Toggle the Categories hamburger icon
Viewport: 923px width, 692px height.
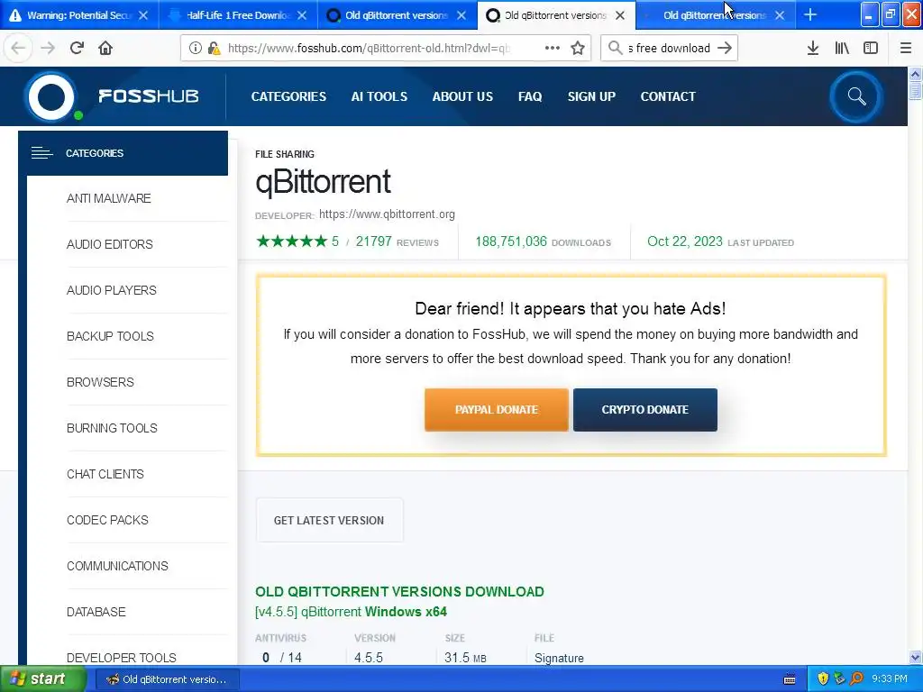click(41, 153)
